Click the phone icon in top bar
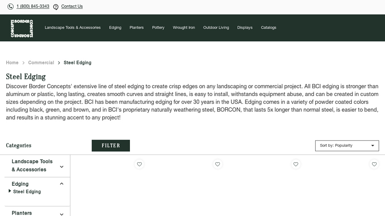 11,7
